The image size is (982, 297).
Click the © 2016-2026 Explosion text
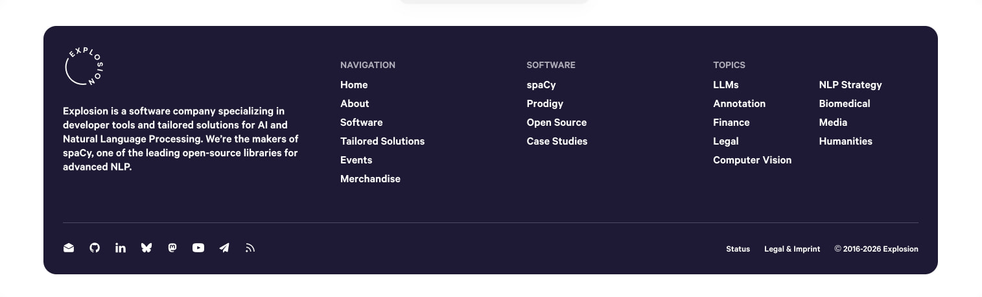(x=876, y=249)
